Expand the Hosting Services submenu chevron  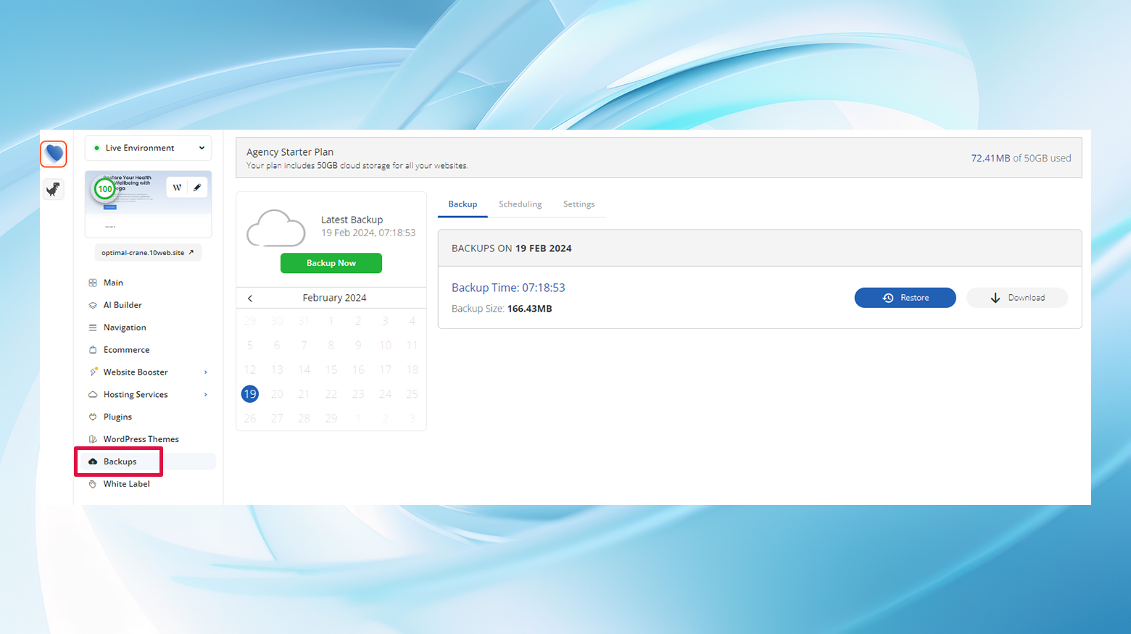pyautogui.click(x=206, y=394)
